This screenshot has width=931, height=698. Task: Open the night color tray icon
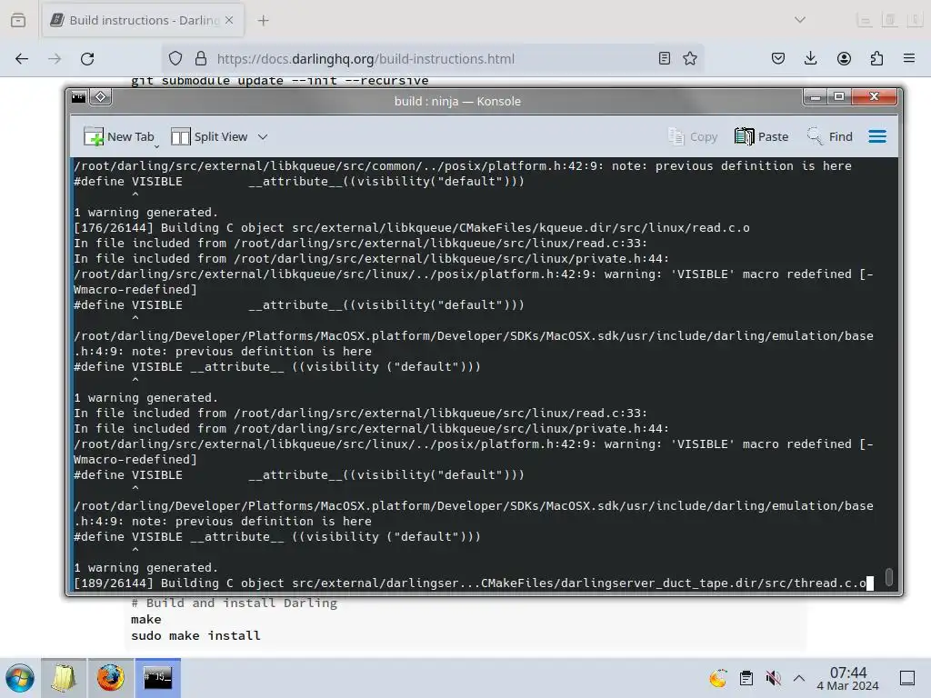[x=718, y=678]
